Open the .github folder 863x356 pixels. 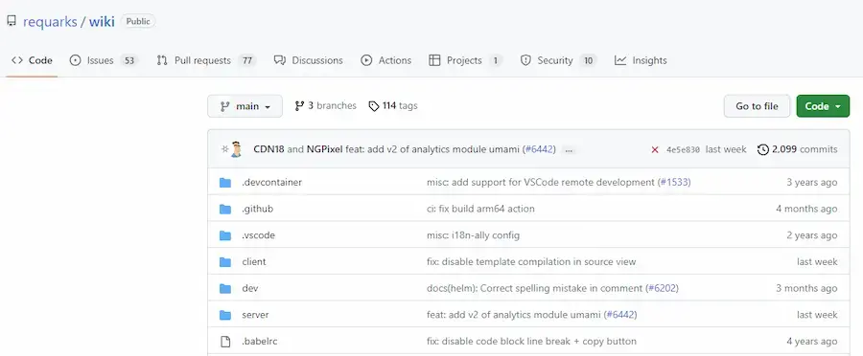point(258,209)
